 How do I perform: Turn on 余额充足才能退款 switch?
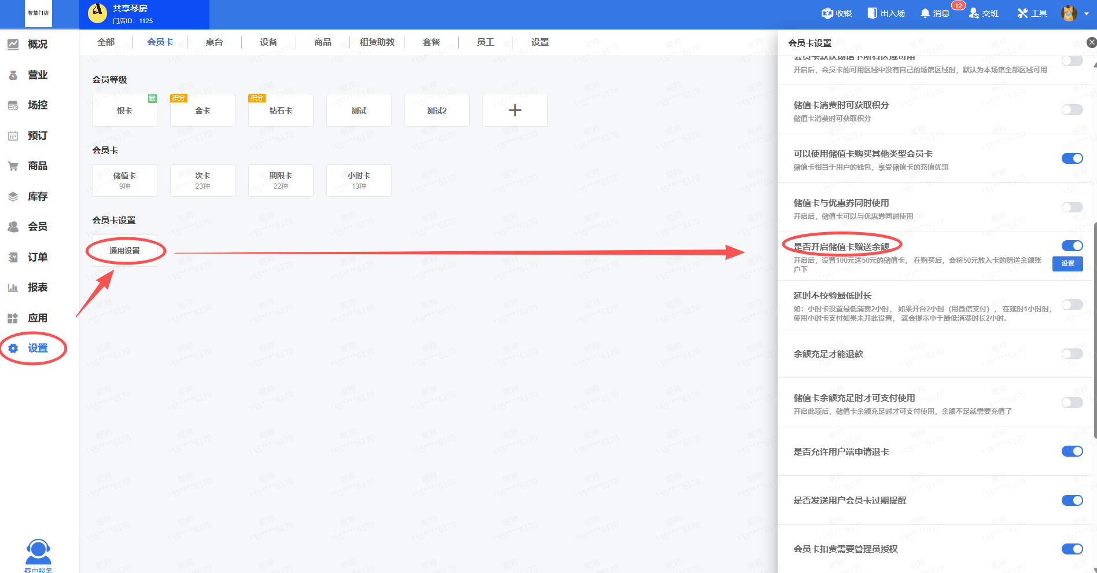pyautogui.click(x=1072, y=354)
